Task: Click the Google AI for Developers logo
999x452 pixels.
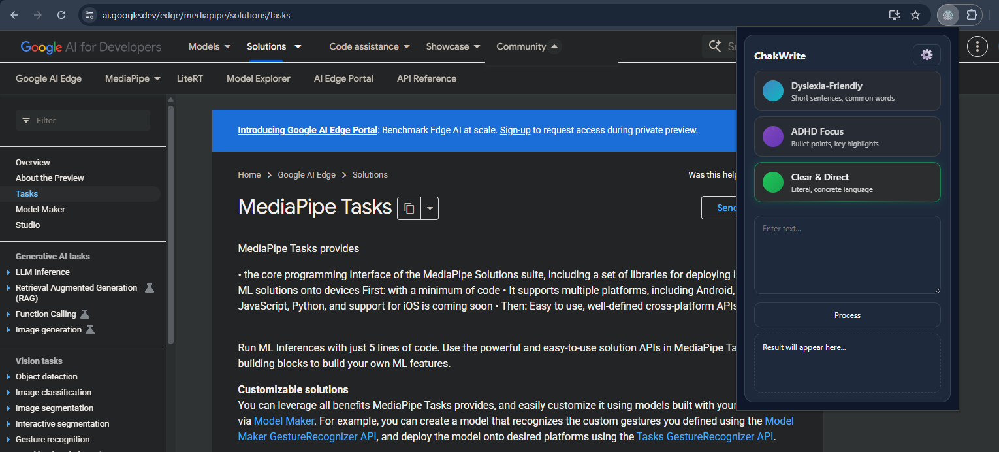Action: [x=91, y=47]
